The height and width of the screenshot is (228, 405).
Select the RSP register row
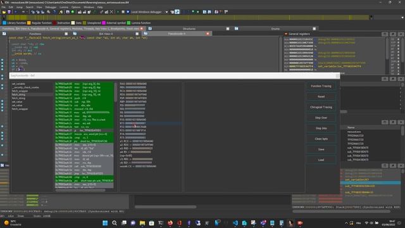151,98
